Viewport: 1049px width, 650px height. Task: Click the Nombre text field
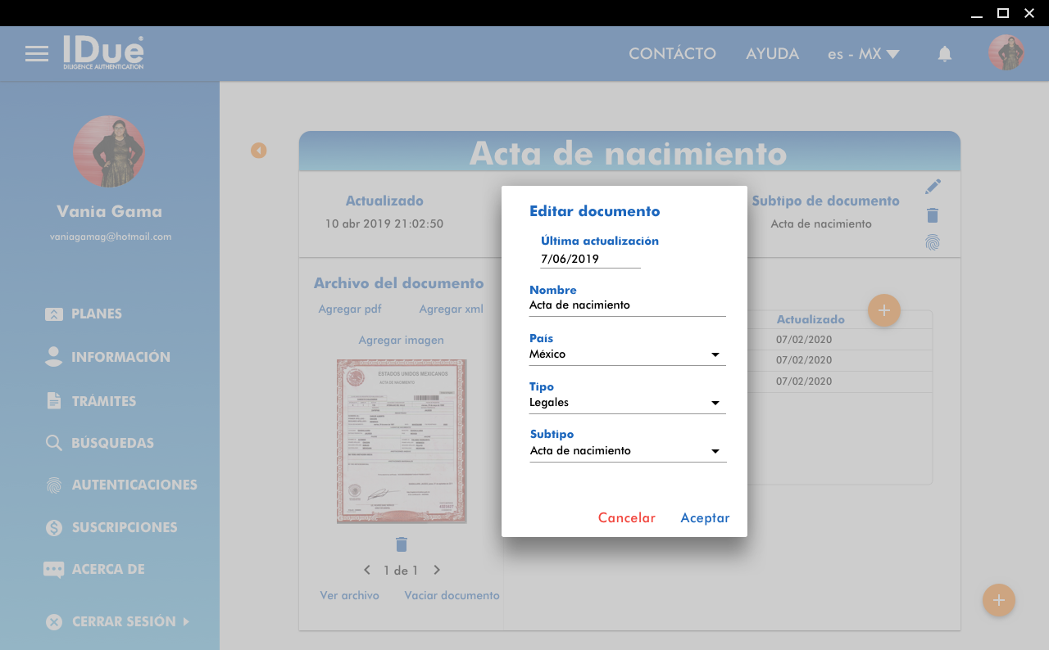tap(627, 305)
